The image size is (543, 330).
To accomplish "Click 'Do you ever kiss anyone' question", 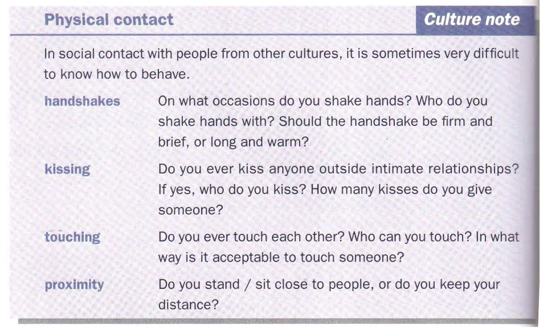I will [x=237, y=169].
